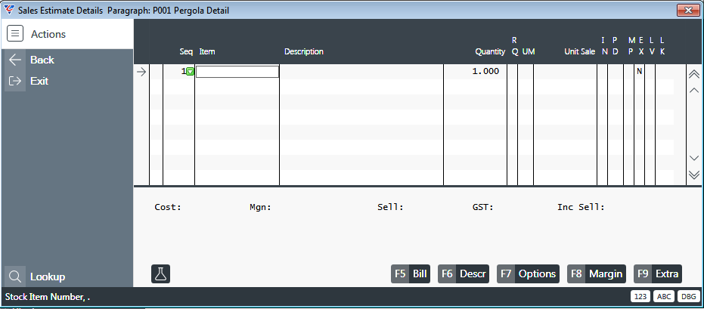
Task: Click the Quantity column header
Action: [x=490, y=51]
